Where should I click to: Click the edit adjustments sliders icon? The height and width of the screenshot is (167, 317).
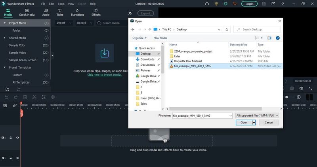(44, 97)
